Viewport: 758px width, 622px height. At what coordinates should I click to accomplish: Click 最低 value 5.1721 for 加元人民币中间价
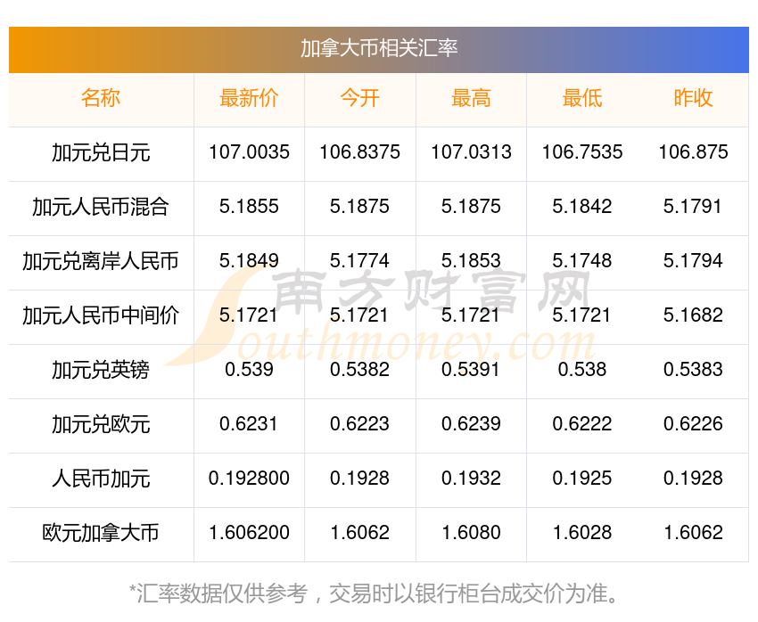[581, 315]
